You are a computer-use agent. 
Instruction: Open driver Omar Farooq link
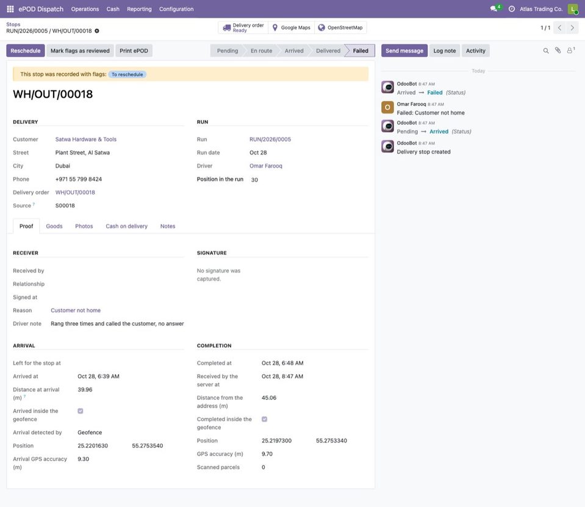[x=265, y=166]
